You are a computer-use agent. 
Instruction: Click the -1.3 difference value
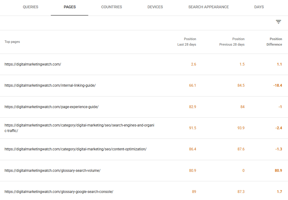[x=279, y=149]
